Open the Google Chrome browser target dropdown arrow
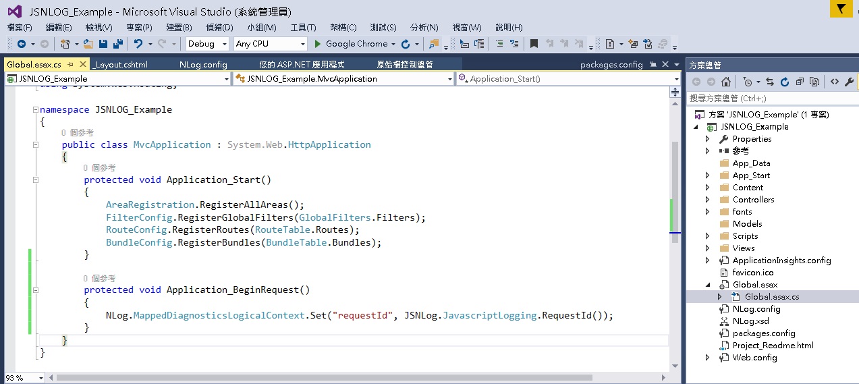Screen dimensions: 859x384 [x=393, y=44]
